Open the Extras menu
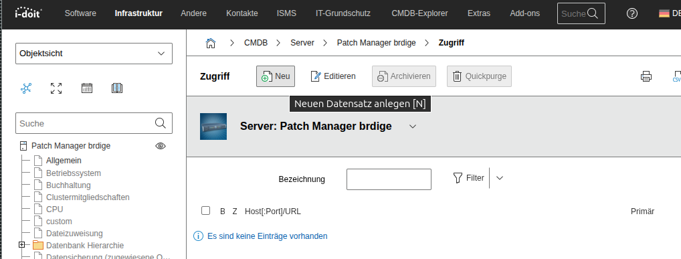Viewport: 681px width, 259px height. coord(478,13)
